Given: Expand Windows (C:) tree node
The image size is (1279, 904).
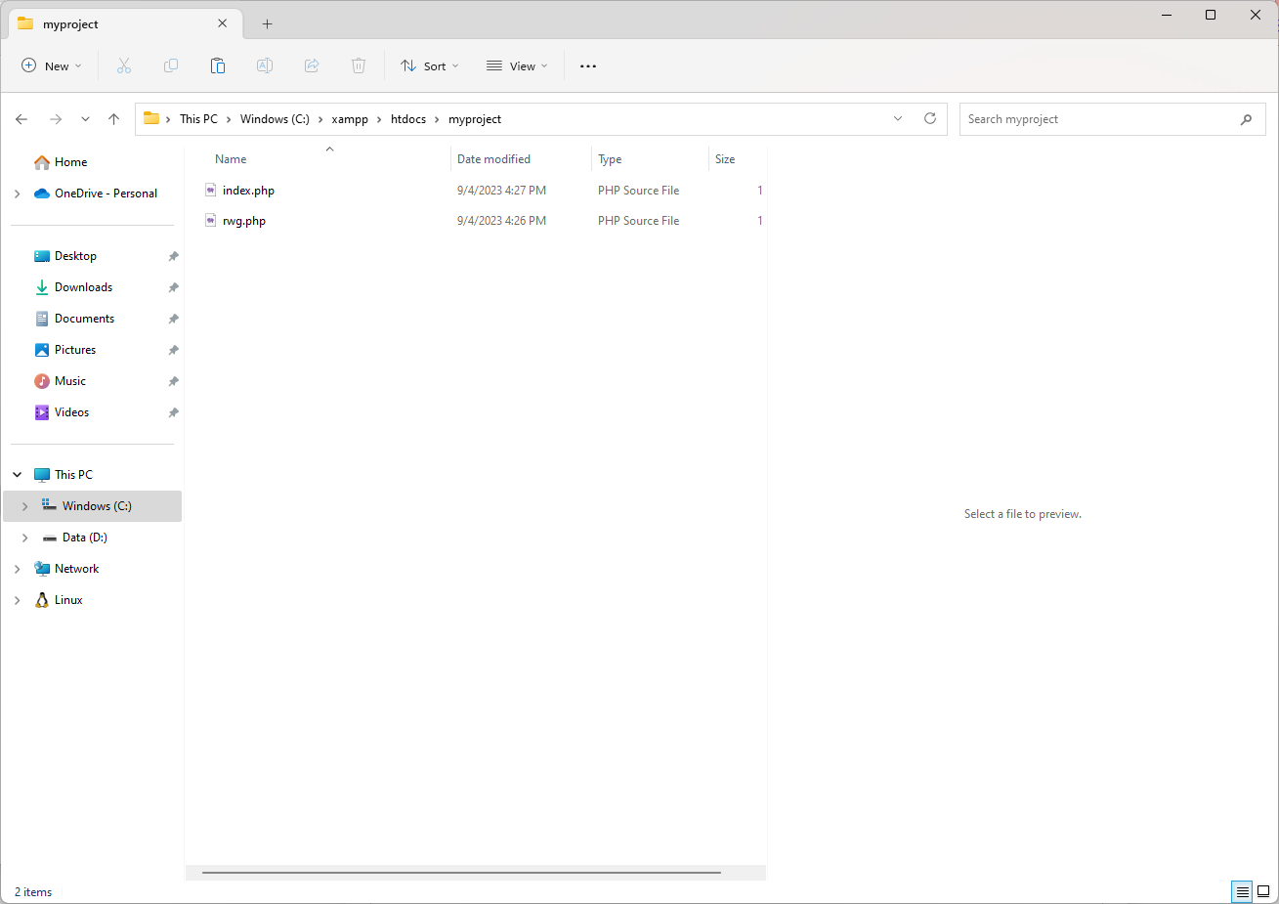Looking at the screenshot, I should [24, 506].
